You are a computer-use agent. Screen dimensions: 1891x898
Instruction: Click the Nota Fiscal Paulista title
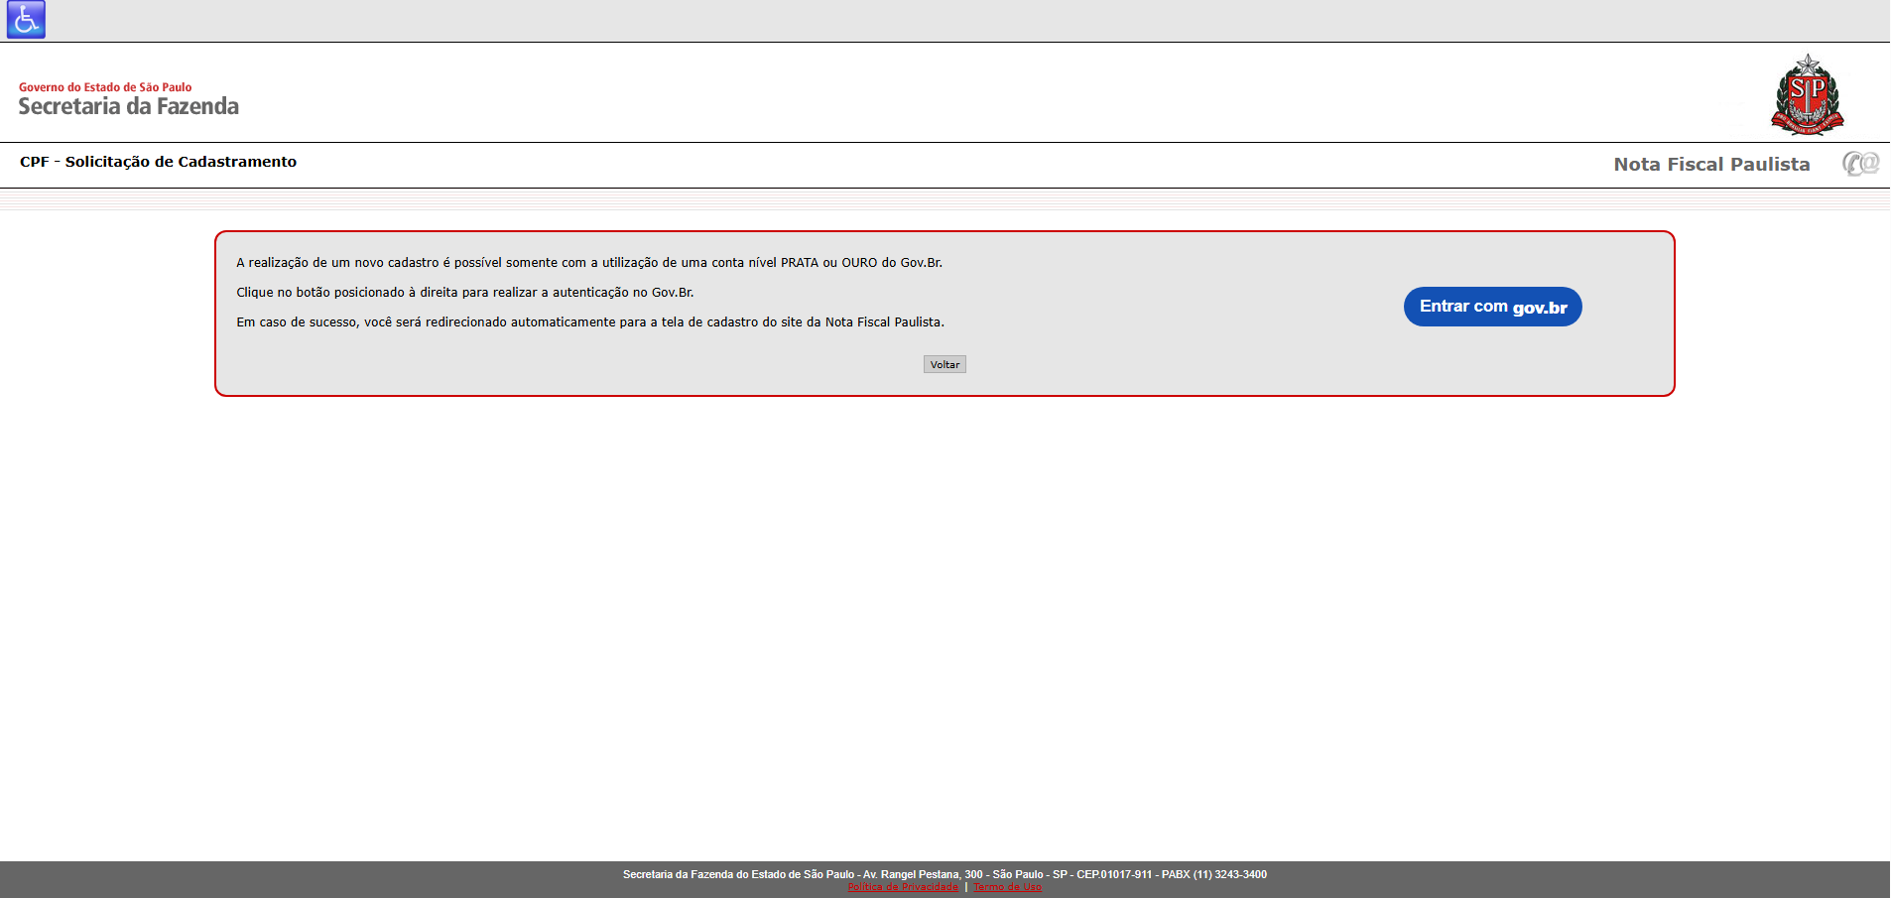(x=1710, y=165)
